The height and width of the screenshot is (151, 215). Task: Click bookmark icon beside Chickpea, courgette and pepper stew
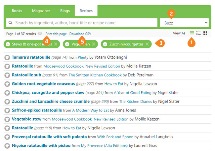[x=7, y=93]
